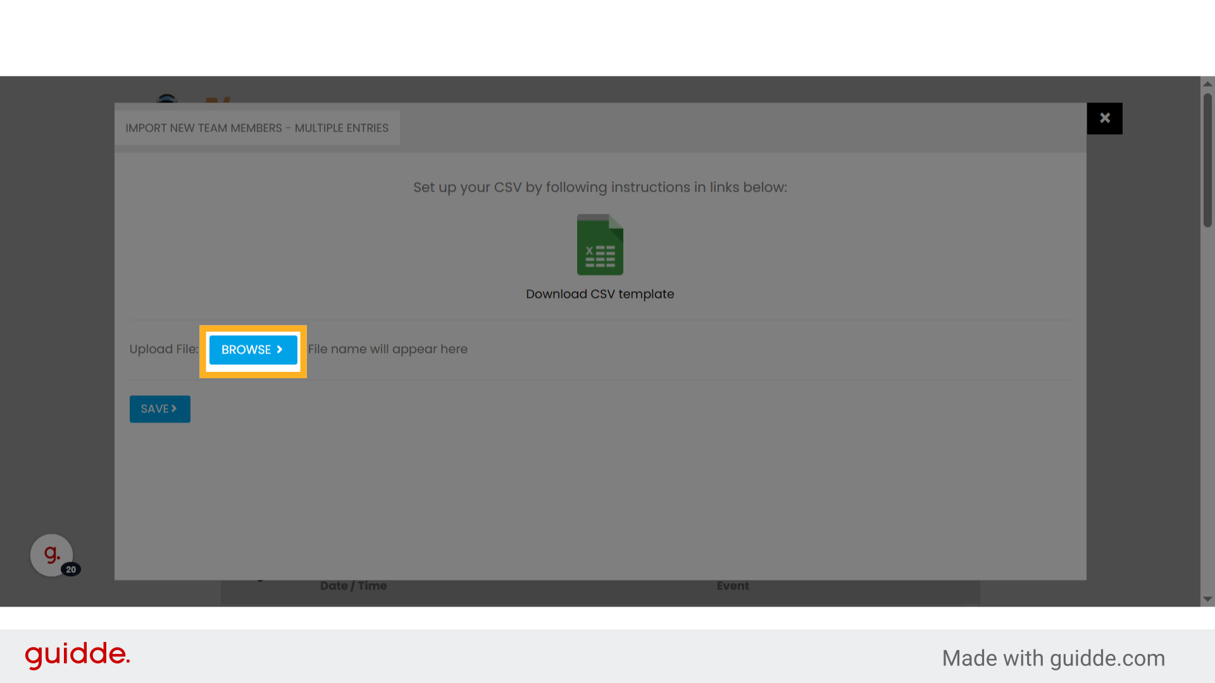Screen dimensions: 1215x683
Task: Click the X icon to dismiss the dialog
Action: coord(1105,118)
